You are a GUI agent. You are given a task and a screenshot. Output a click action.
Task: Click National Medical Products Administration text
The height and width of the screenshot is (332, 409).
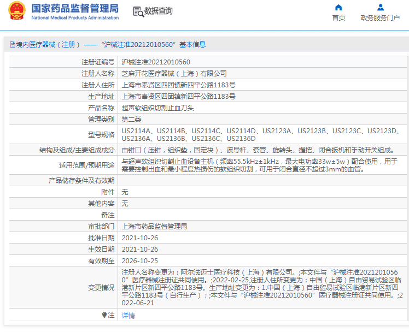click(x=75, y=17)
